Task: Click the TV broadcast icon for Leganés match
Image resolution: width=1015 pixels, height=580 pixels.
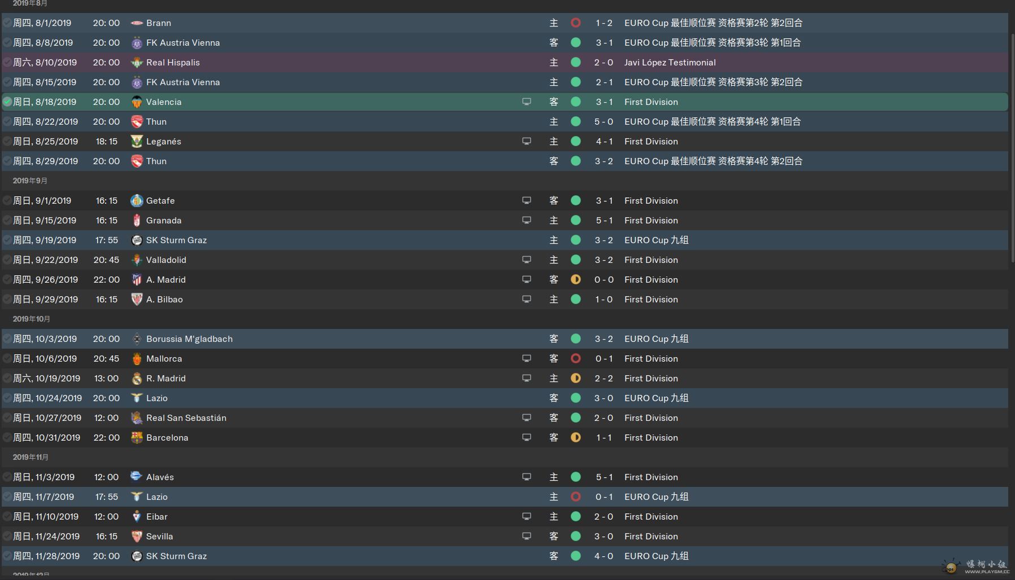Action: (x=527, y=142)
